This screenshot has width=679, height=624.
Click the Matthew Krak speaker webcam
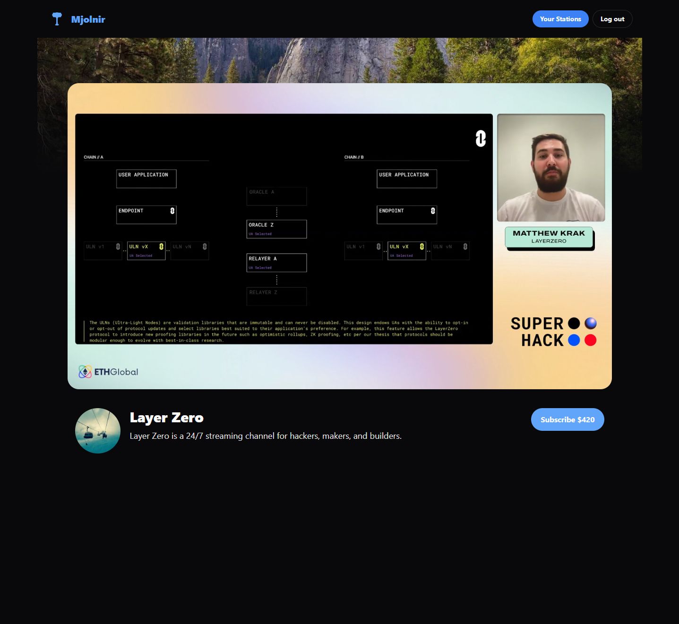pos(551,168)
